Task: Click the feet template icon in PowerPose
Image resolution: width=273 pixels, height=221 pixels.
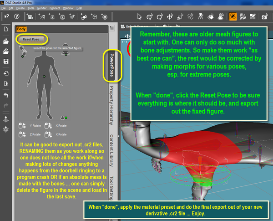Action: pos(62,118)
